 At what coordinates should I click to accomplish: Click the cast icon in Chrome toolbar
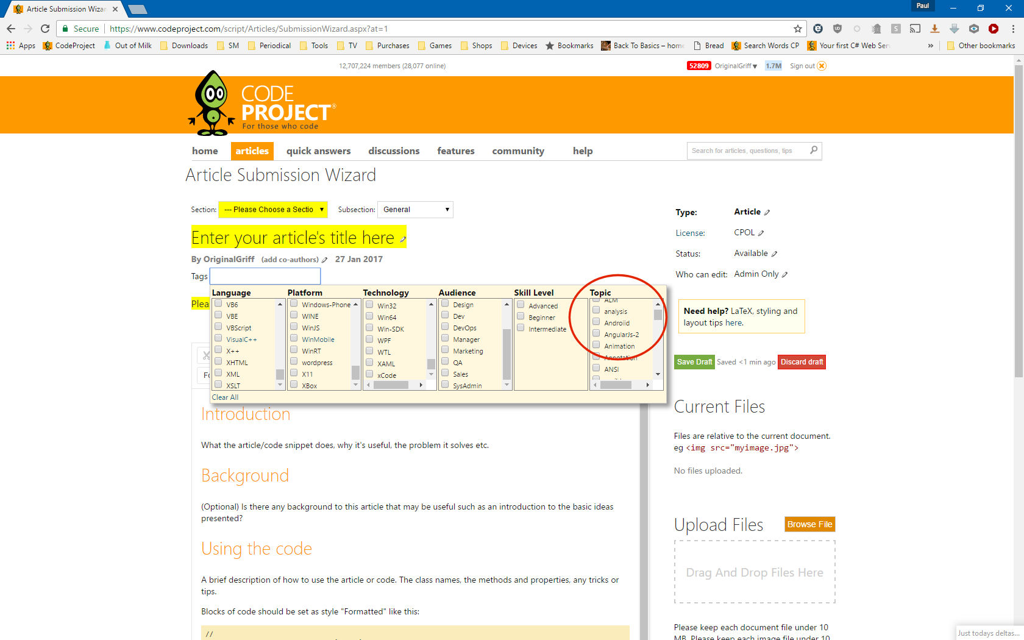[915, 29]
